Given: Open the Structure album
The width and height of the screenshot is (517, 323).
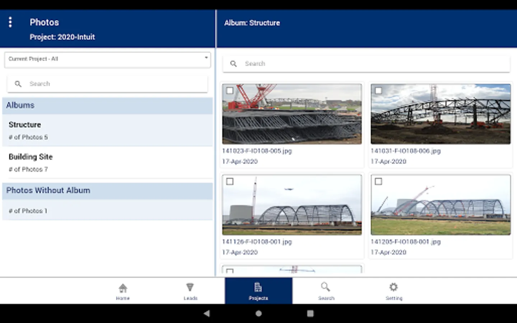Looking at the screenshot, I should 107,130.
